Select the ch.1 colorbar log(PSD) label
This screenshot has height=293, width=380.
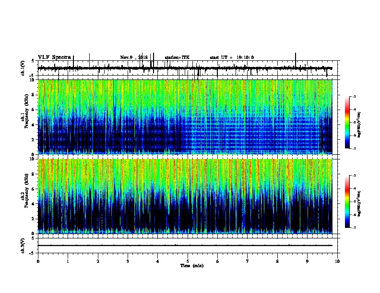click(359, 125)
